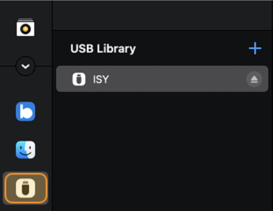
Task: Select the highlighted USB drive sidebar icon
Action: point(26,188)
